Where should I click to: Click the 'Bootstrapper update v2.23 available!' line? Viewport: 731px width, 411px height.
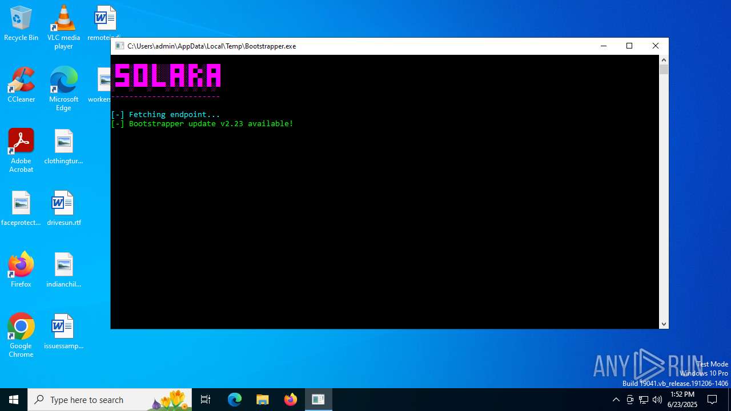coord(202,123)
